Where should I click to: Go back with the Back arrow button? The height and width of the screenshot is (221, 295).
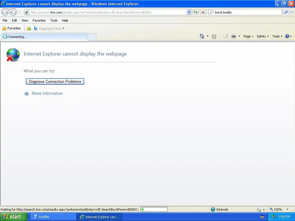pos(5,12)
